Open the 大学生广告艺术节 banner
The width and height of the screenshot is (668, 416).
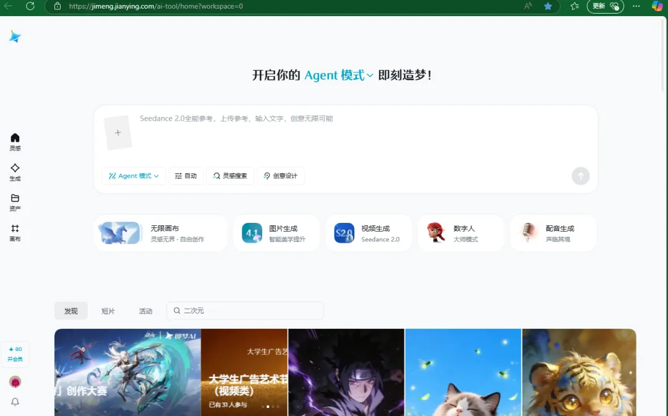[244, 372]
